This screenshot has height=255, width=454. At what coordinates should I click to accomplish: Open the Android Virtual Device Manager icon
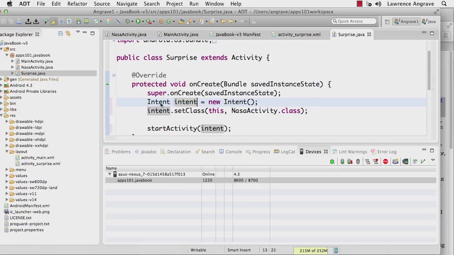coord(86,21)
